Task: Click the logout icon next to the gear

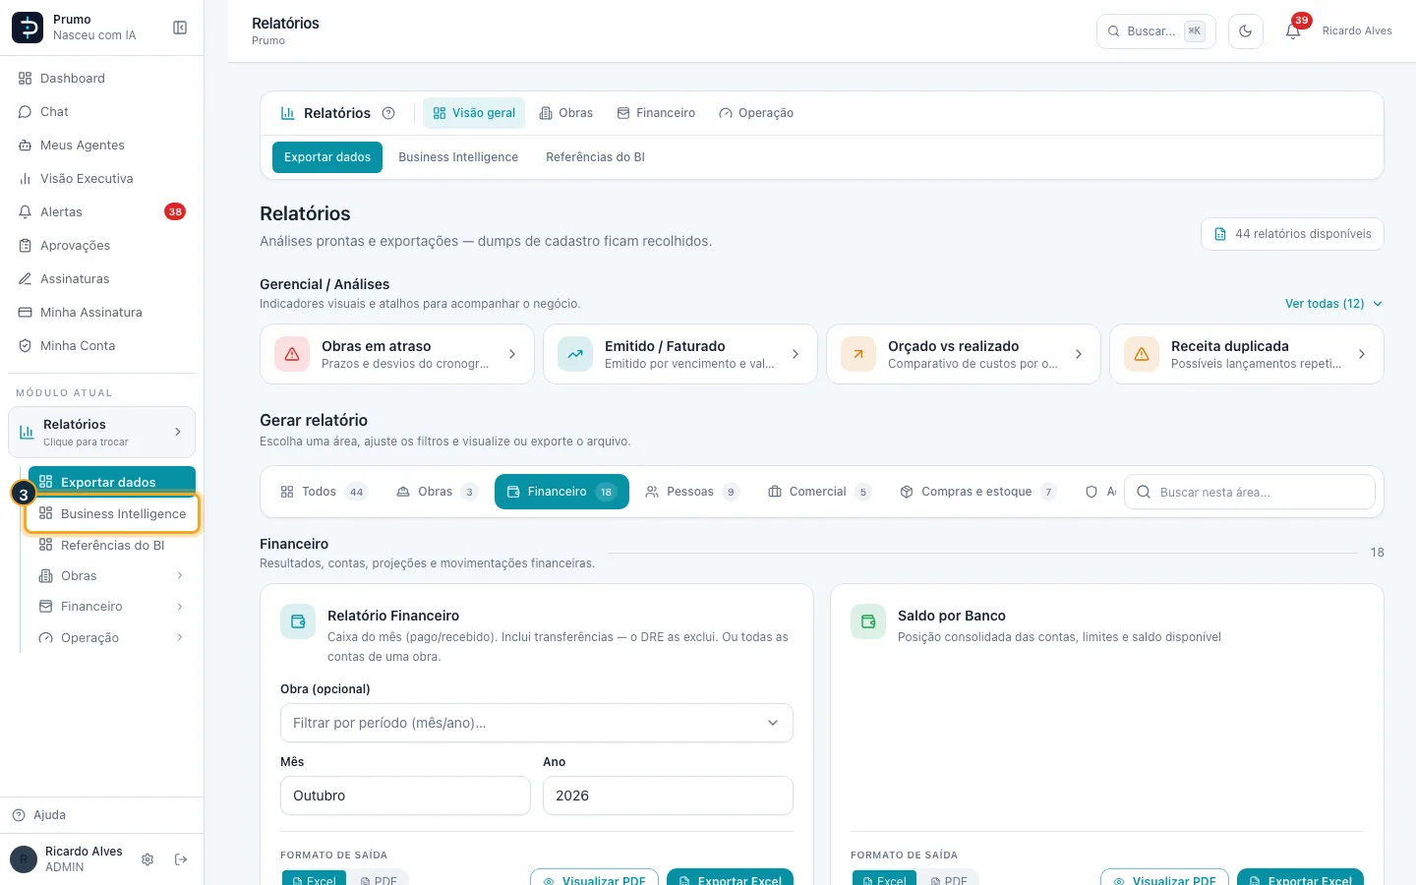Action: (181, 859)
